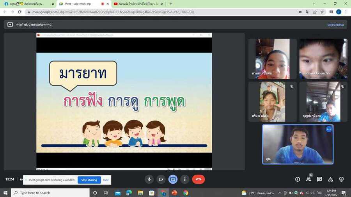Open PowerPoint from the Windows taskbar
351x197 pixels.
(174, 193)
